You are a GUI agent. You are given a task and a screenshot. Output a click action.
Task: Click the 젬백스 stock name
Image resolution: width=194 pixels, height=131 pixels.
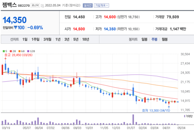coord(9,5)
